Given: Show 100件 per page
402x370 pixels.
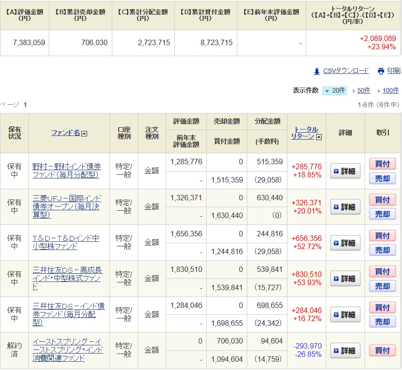Looking at the screenshot, I should pyautogui.click(x=390, y=90).
